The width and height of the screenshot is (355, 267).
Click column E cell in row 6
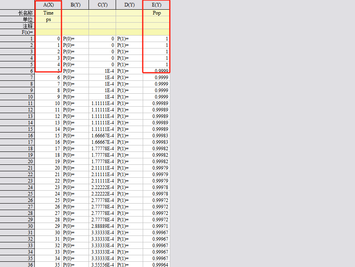(156, 71)
